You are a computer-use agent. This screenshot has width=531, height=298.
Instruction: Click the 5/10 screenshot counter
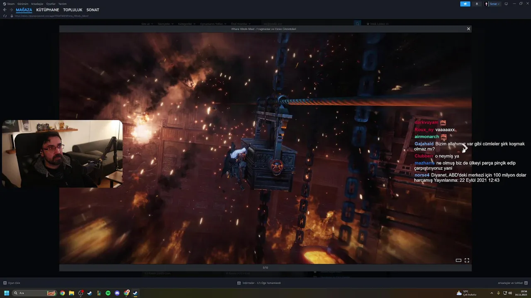tap(265, 268)
